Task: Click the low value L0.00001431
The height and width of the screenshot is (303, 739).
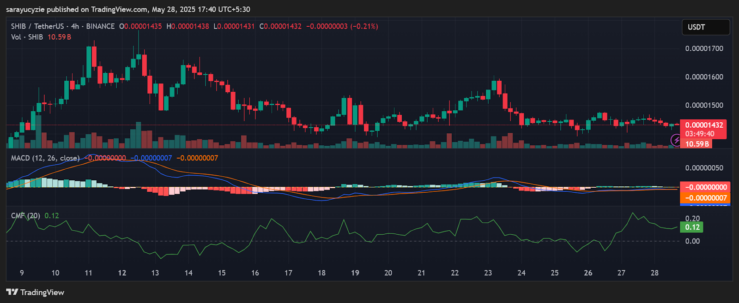Action: click(234, 26)
